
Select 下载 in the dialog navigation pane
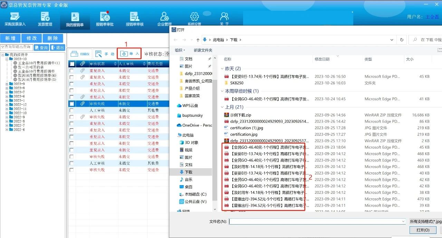coord(189,172)
